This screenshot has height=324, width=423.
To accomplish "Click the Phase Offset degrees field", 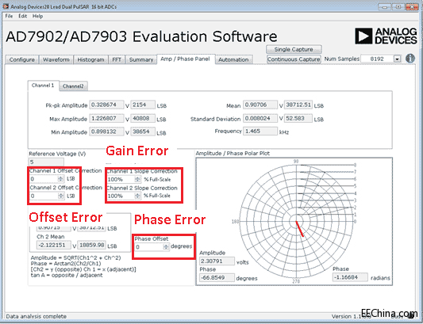I will tap(149, 247).
